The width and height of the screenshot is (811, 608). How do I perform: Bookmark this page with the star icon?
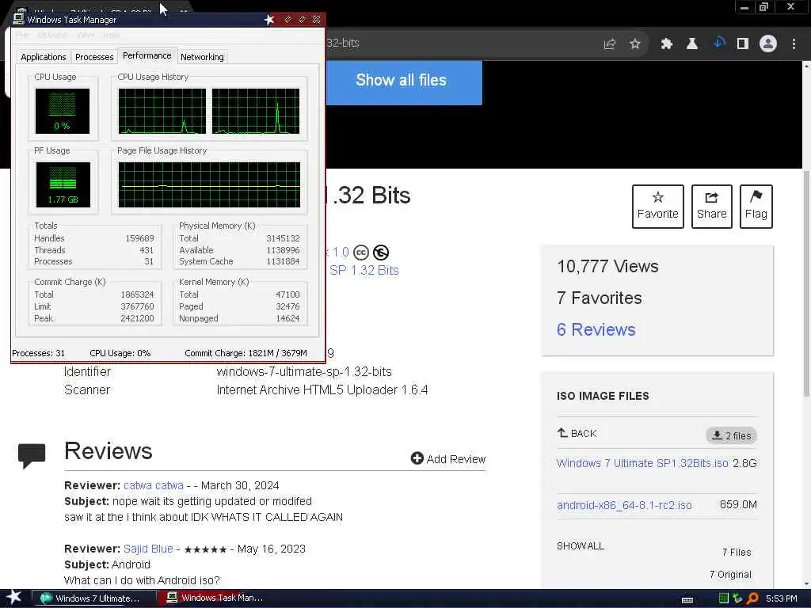pos(635,44)
